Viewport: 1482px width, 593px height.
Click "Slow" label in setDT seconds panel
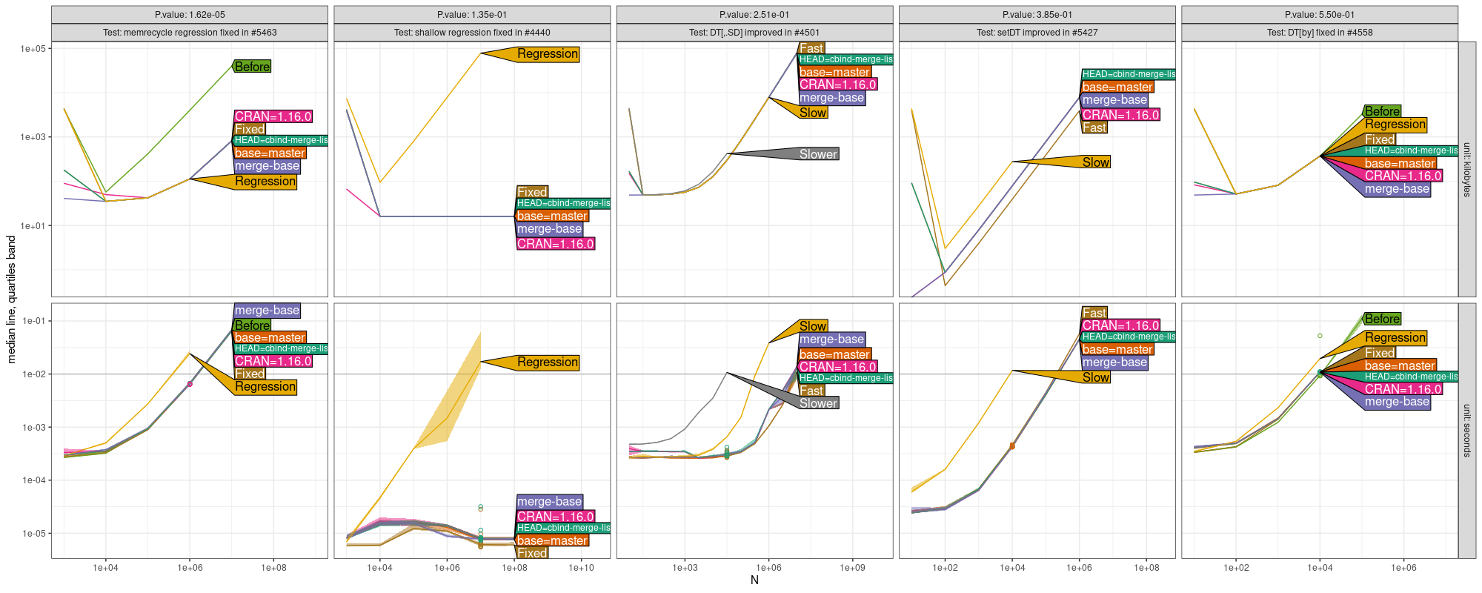[x=1095, y=377]
